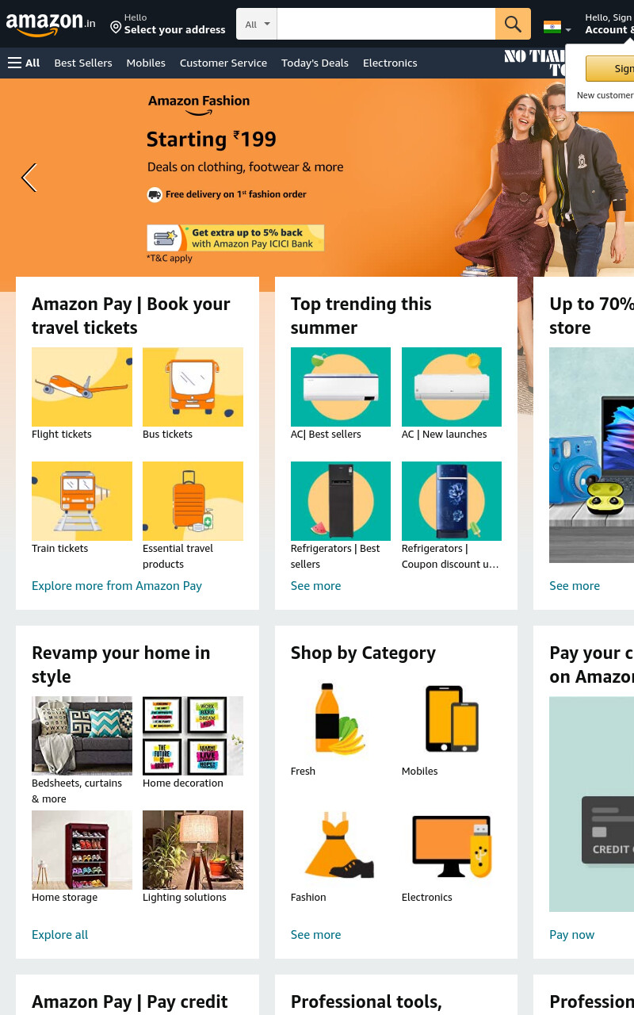Choose the Electronics monitor icon

point(452,846)
